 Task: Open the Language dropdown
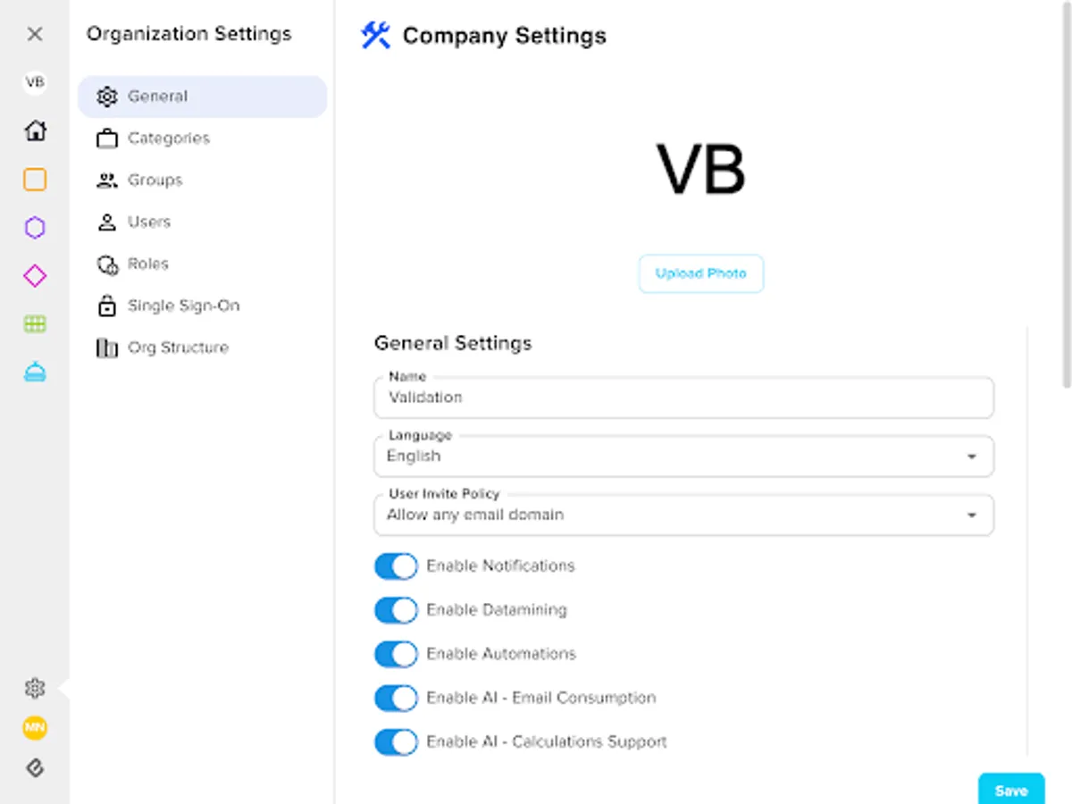683,456
